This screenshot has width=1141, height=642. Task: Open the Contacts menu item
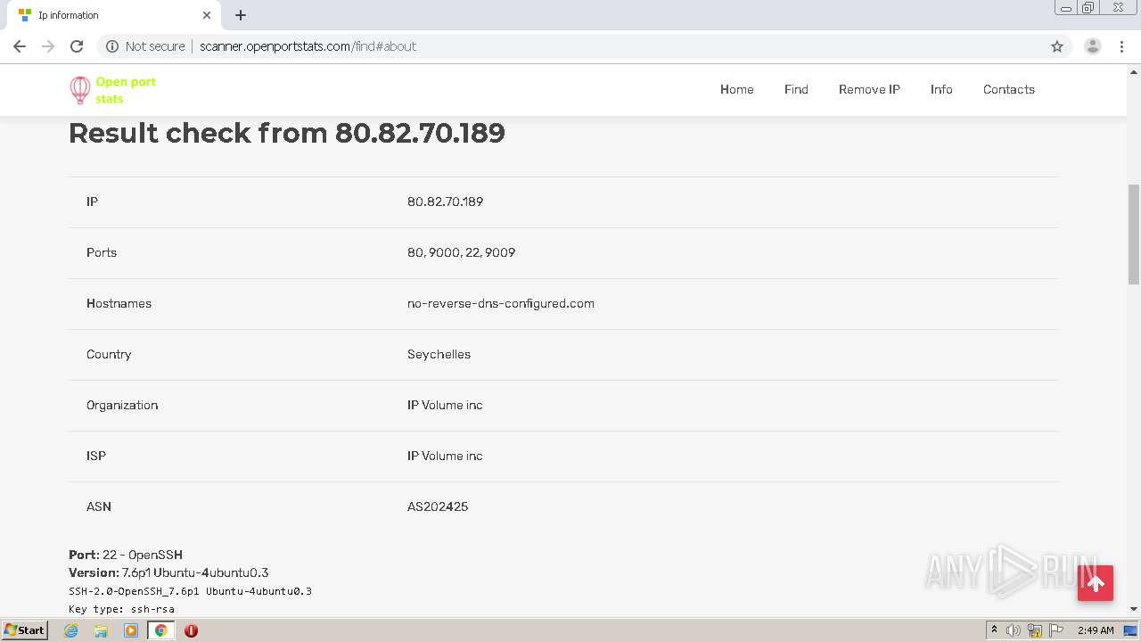[1009, 89]
